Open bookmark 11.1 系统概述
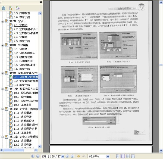 click(x=23, y=113)
